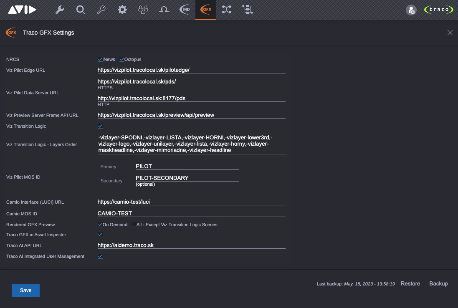The image size is (458, 308).
Task: Click the Avid logo in top bar
Action: [22, 10]
